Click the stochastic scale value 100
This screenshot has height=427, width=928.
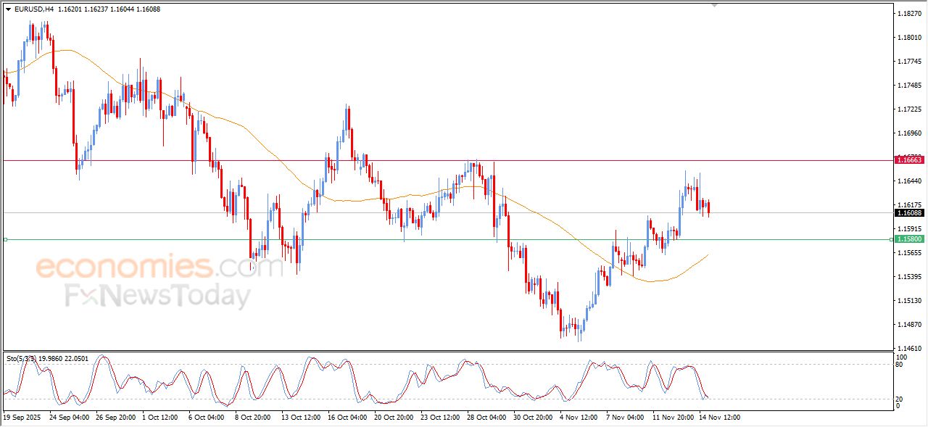pos(903,357)
